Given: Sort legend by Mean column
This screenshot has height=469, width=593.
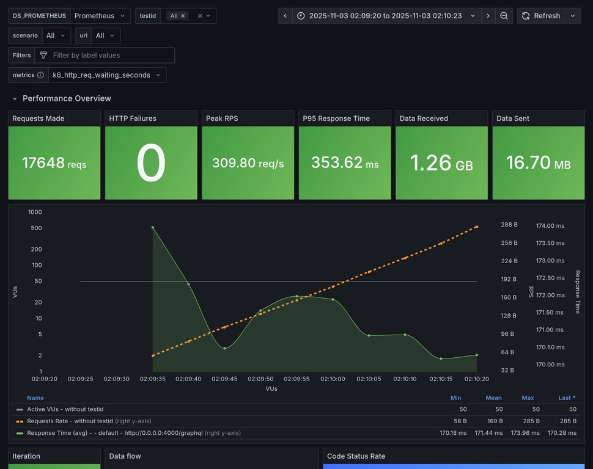Looking at the screenshot, I should click(493, 398).
